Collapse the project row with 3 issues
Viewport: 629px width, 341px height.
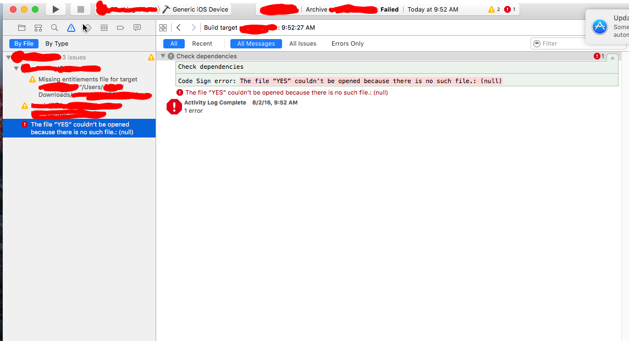(x=8, y=57)
